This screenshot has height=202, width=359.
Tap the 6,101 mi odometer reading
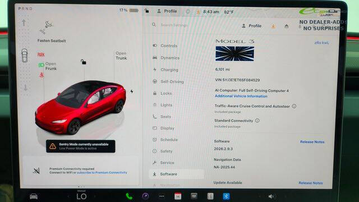coord(222,69)
